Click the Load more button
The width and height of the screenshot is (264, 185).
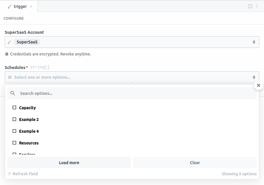coord(69,162)
